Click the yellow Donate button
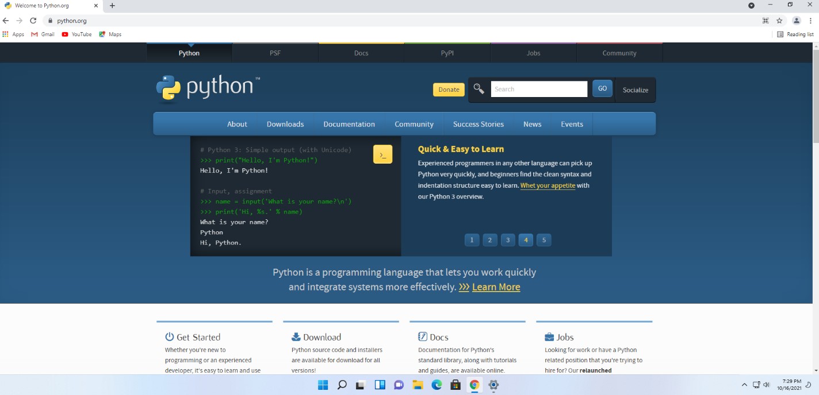This screenshot has height=395, width=819. (x=449, y=90)
